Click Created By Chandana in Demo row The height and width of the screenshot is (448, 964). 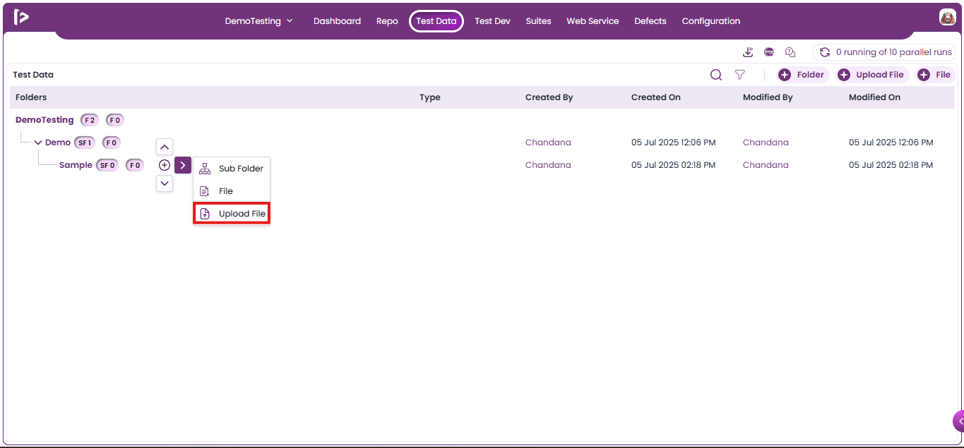[548, 143]
